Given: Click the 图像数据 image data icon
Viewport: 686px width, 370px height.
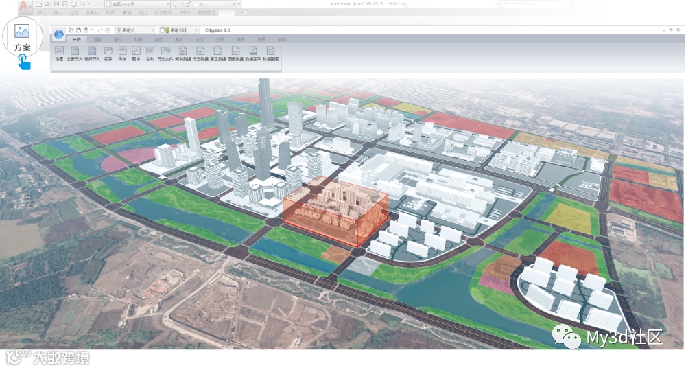Looking at the screenshot, I should click(x=235, y=50).
